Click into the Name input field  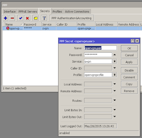100,48
